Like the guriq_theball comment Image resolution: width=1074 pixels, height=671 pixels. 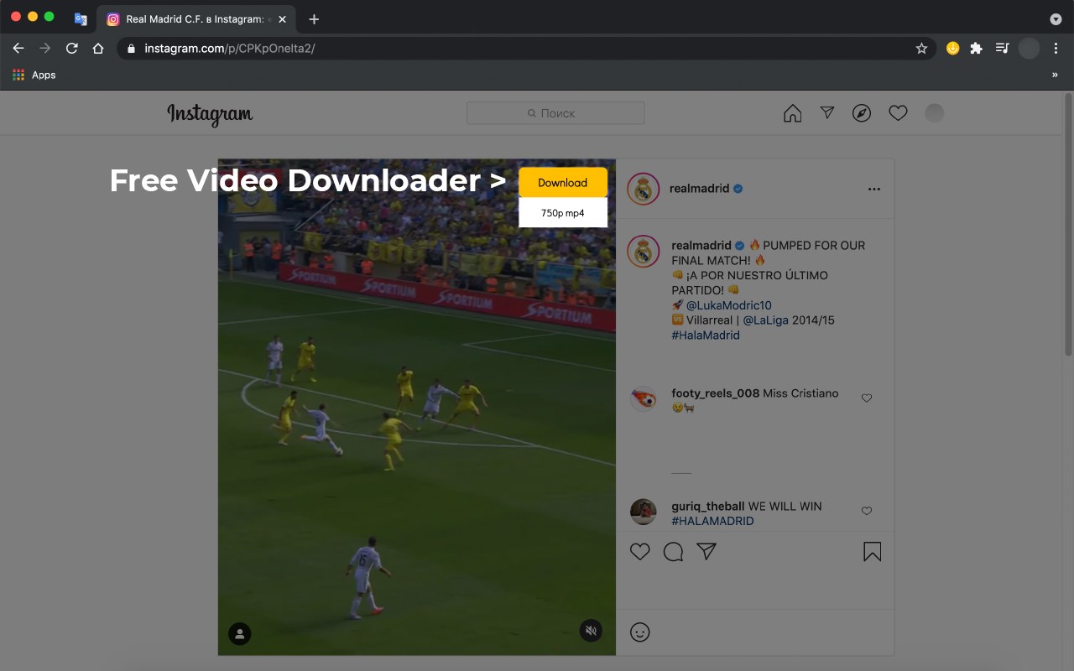coord(867,511)
